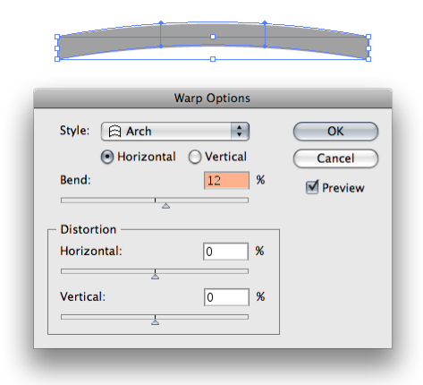Click the right-middle bounding box handle
The width and height of the screenshot is (423, 385).
pos(368,48)
